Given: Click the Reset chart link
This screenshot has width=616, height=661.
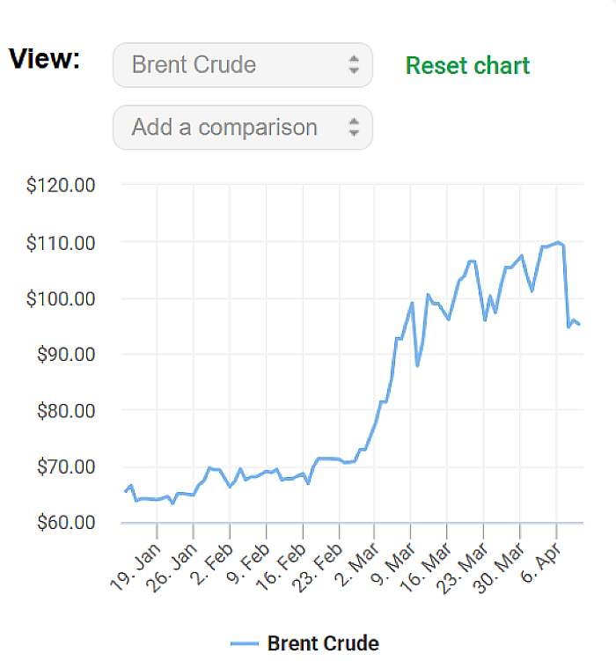Looking at the screenshot, I should (x=467, y=66).
